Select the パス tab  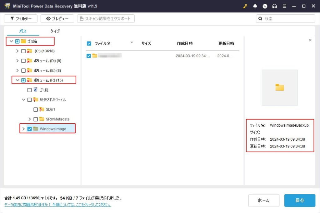(23, 31)
